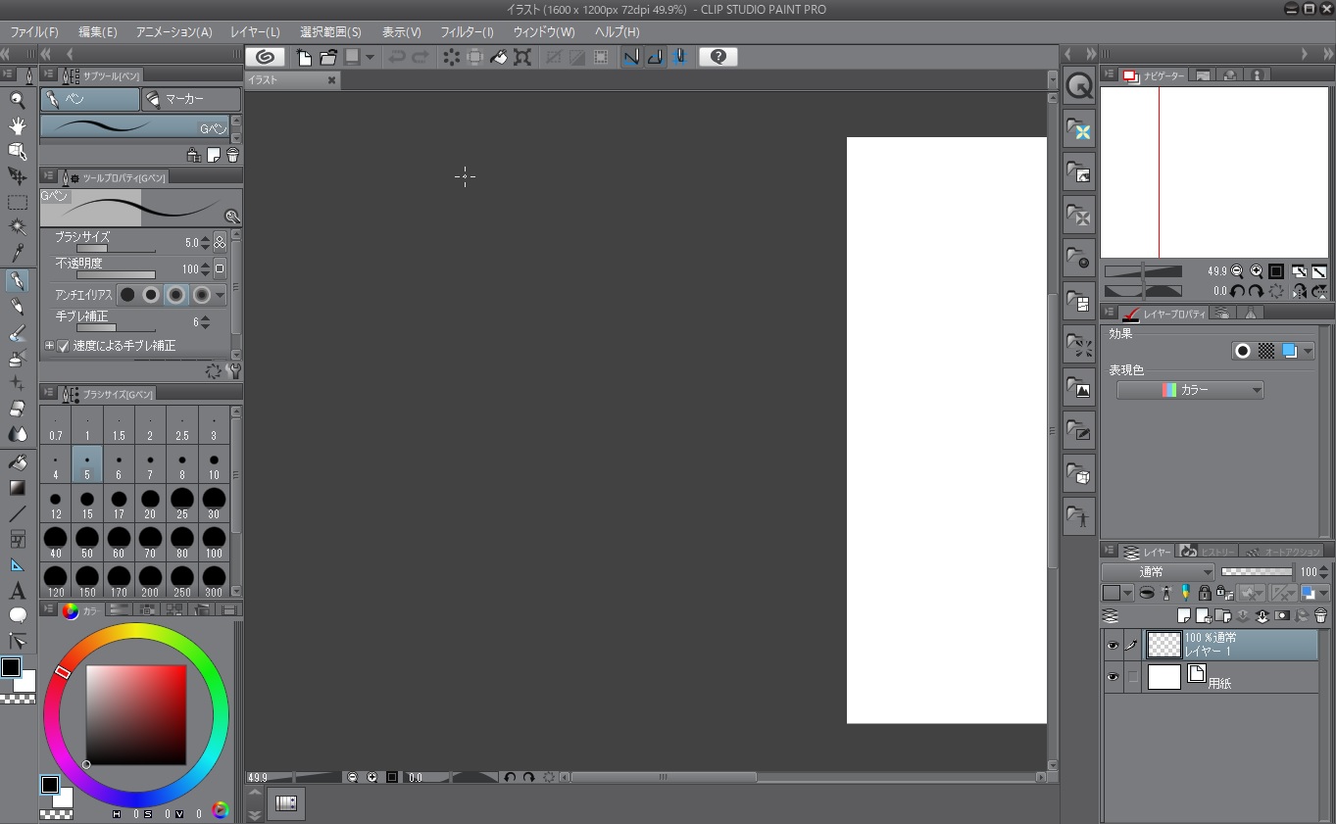Open the 通常 blending mode dropdown
Image resolution: width=1336 pixels, height=824 pixels.
tap(1158, 572)
